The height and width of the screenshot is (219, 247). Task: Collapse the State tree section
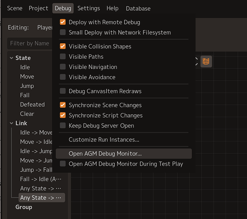[11, 58]
